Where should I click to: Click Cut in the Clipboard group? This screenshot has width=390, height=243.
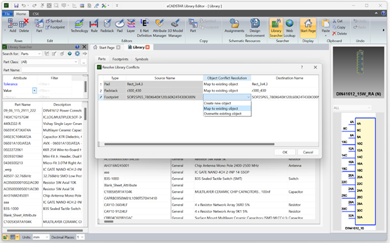[338, 21]
